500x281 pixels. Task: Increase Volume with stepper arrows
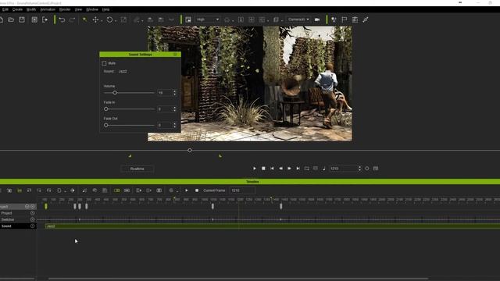click(174, 91)
